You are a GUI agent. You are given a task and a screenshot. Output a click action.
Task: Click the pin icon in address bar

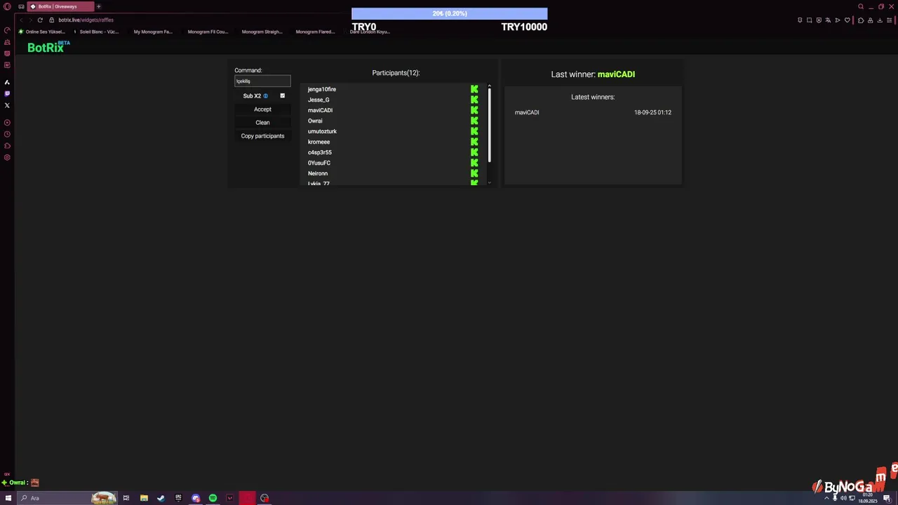(x=800, y=20)
